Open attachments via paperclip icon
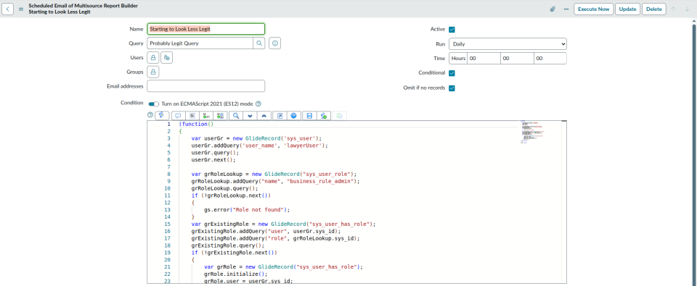 click(553, 9)
